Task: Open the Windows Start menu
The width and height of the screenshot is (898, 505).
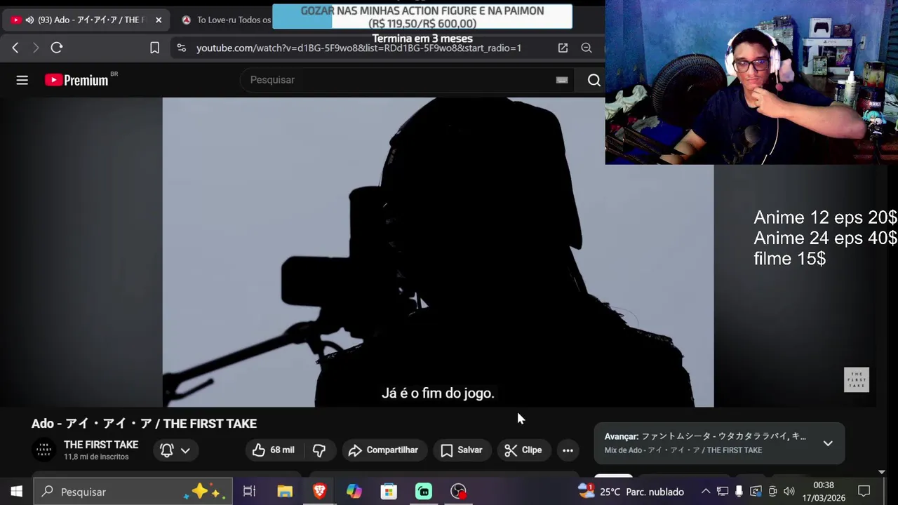Action: click(x=16, y=492)
